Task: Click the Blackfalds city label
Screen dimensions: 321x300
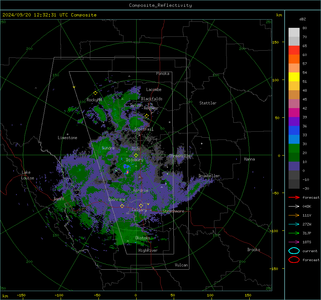Action: [x=152, y=99]
